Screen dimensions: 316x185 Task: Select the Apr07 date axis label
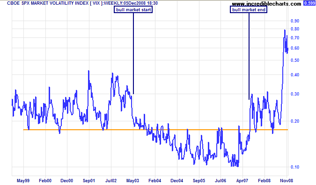[242, 181]
